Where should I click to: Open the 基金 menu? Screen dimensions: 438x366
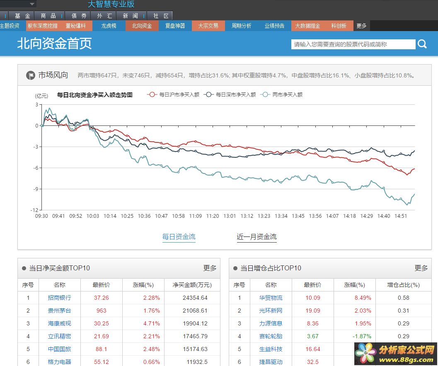click(x=22, y=16)
